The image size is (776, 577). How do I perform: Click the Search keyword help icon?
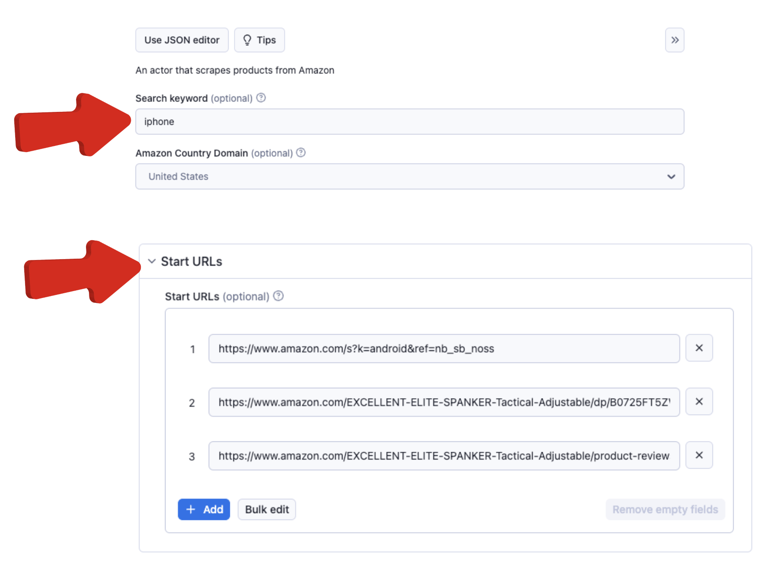(x=261, y=98)
